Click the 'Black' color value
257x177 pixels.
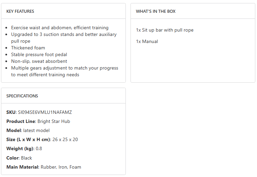27,158
